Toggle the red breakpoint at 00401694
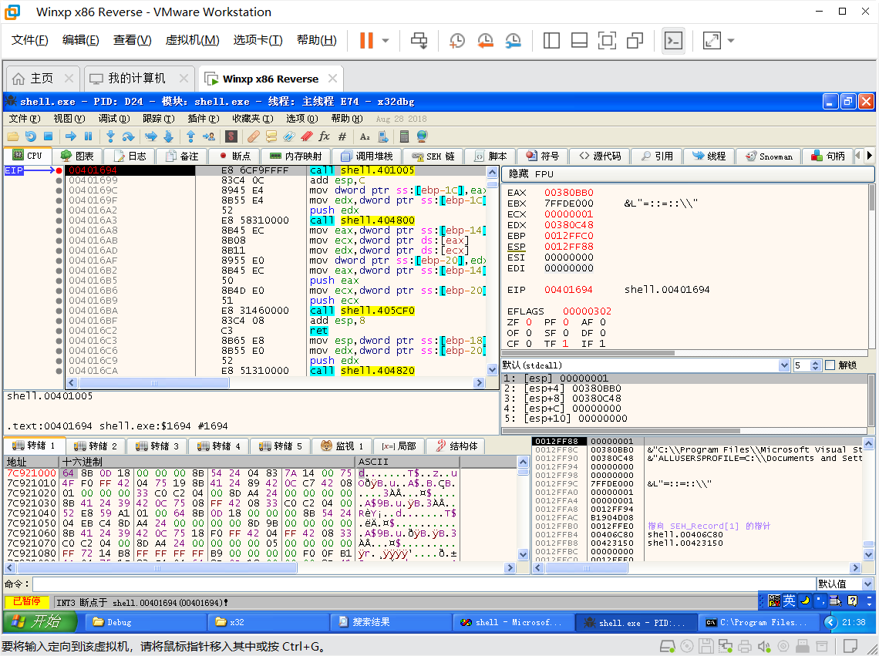879x656 pixels. tap(59, 170)
